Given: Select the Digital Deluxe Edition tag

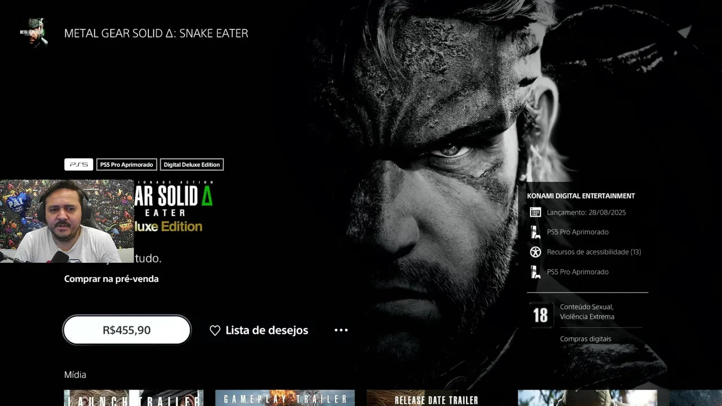Looking at the screenshot, I should pyautogui.click(x=192, y=165).
